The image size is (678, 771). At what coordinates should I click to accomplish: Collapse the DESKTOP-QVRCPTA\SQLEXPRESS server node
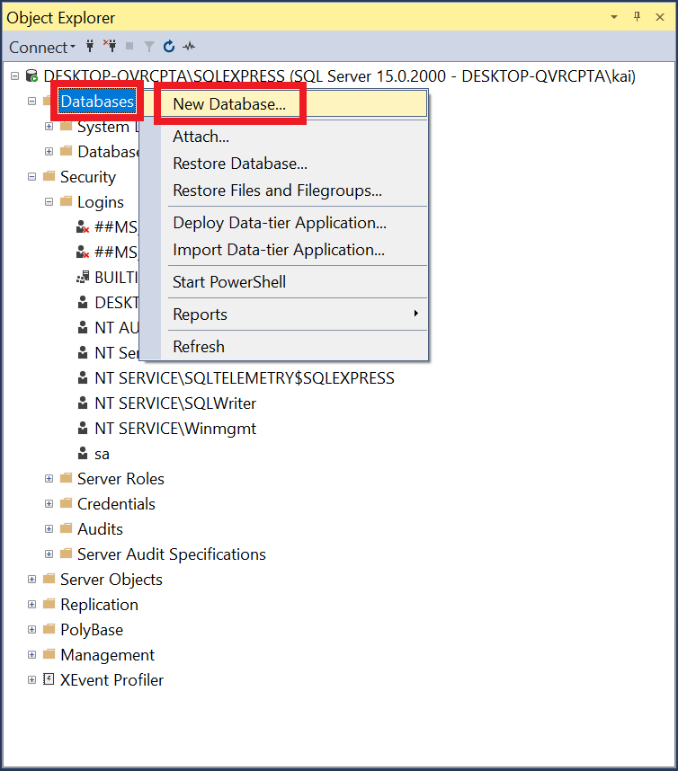[14, 75]
